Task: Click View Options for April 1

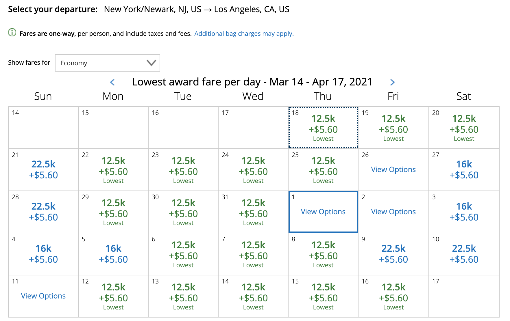Action: point(323,212)
